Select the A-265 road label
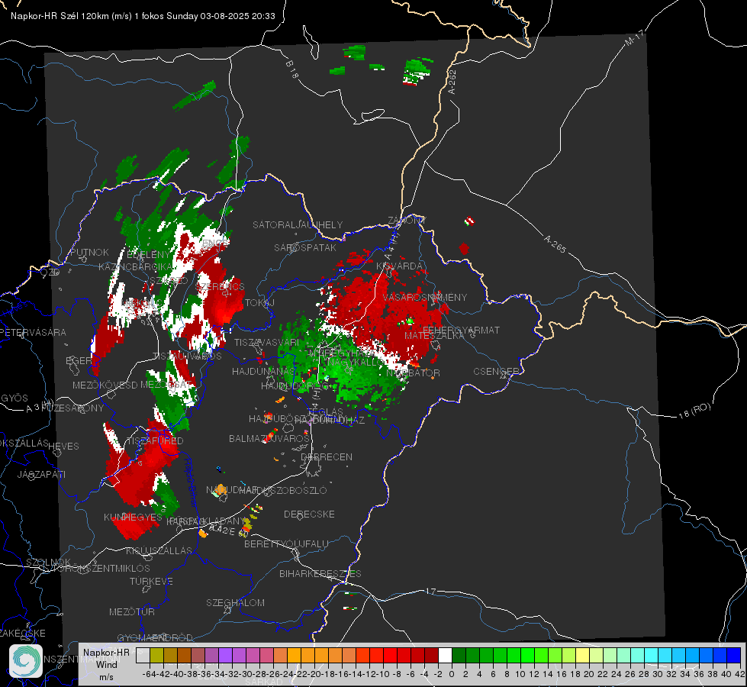The image size is (747, 687). pos(555,244)
